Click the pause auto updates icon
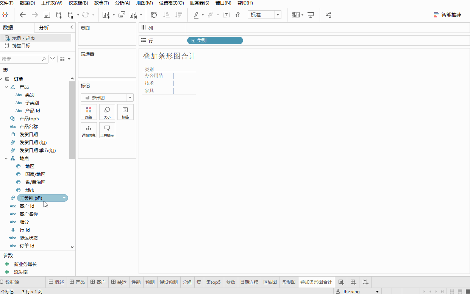Image resolution: width=470 pixels, height=294 pixels. 70,15
